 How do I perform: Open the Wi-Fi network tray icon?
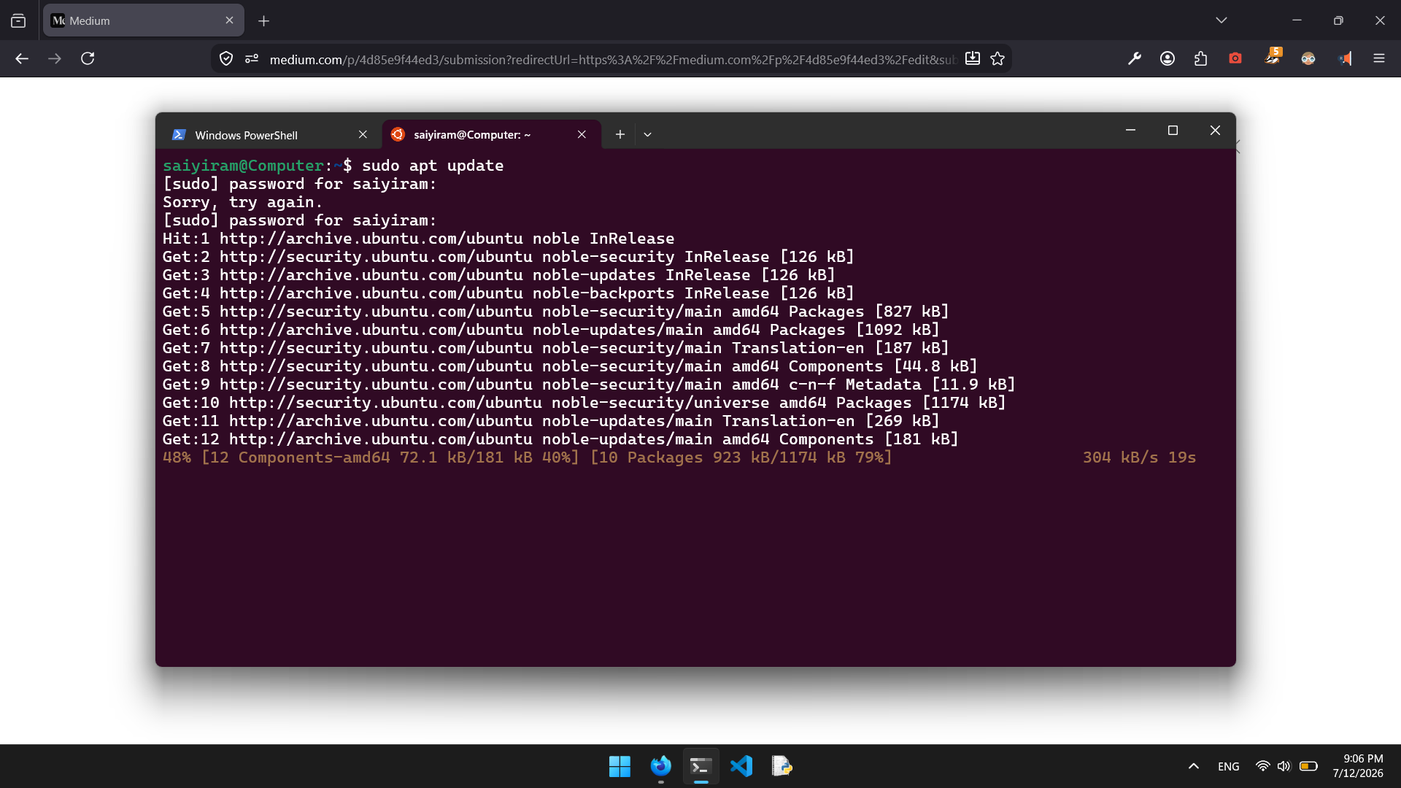1262,766
